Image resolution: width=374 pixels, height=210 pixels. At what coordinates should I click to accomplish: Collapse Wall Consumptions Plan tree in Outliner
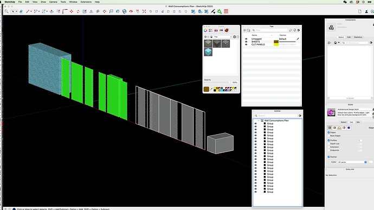pyautogui.click(x=259, y=121)
